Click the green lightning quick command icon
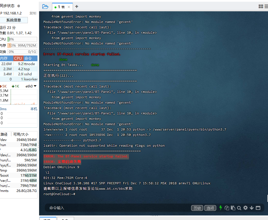The width and height of the screenshot is (268, 220). click(221, 208)
